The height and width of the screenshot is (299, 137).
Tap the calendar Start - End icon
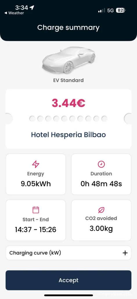coord(36,210)
